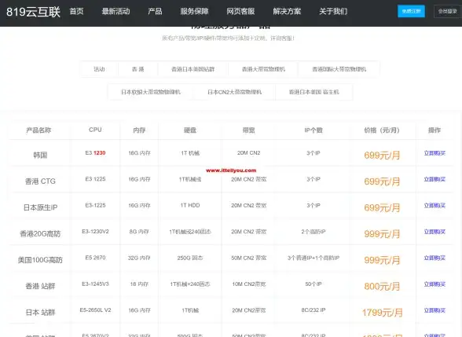Click the 999元/月 price in 香港20G高防 row
462x337 pixels.
click(382, 234)
